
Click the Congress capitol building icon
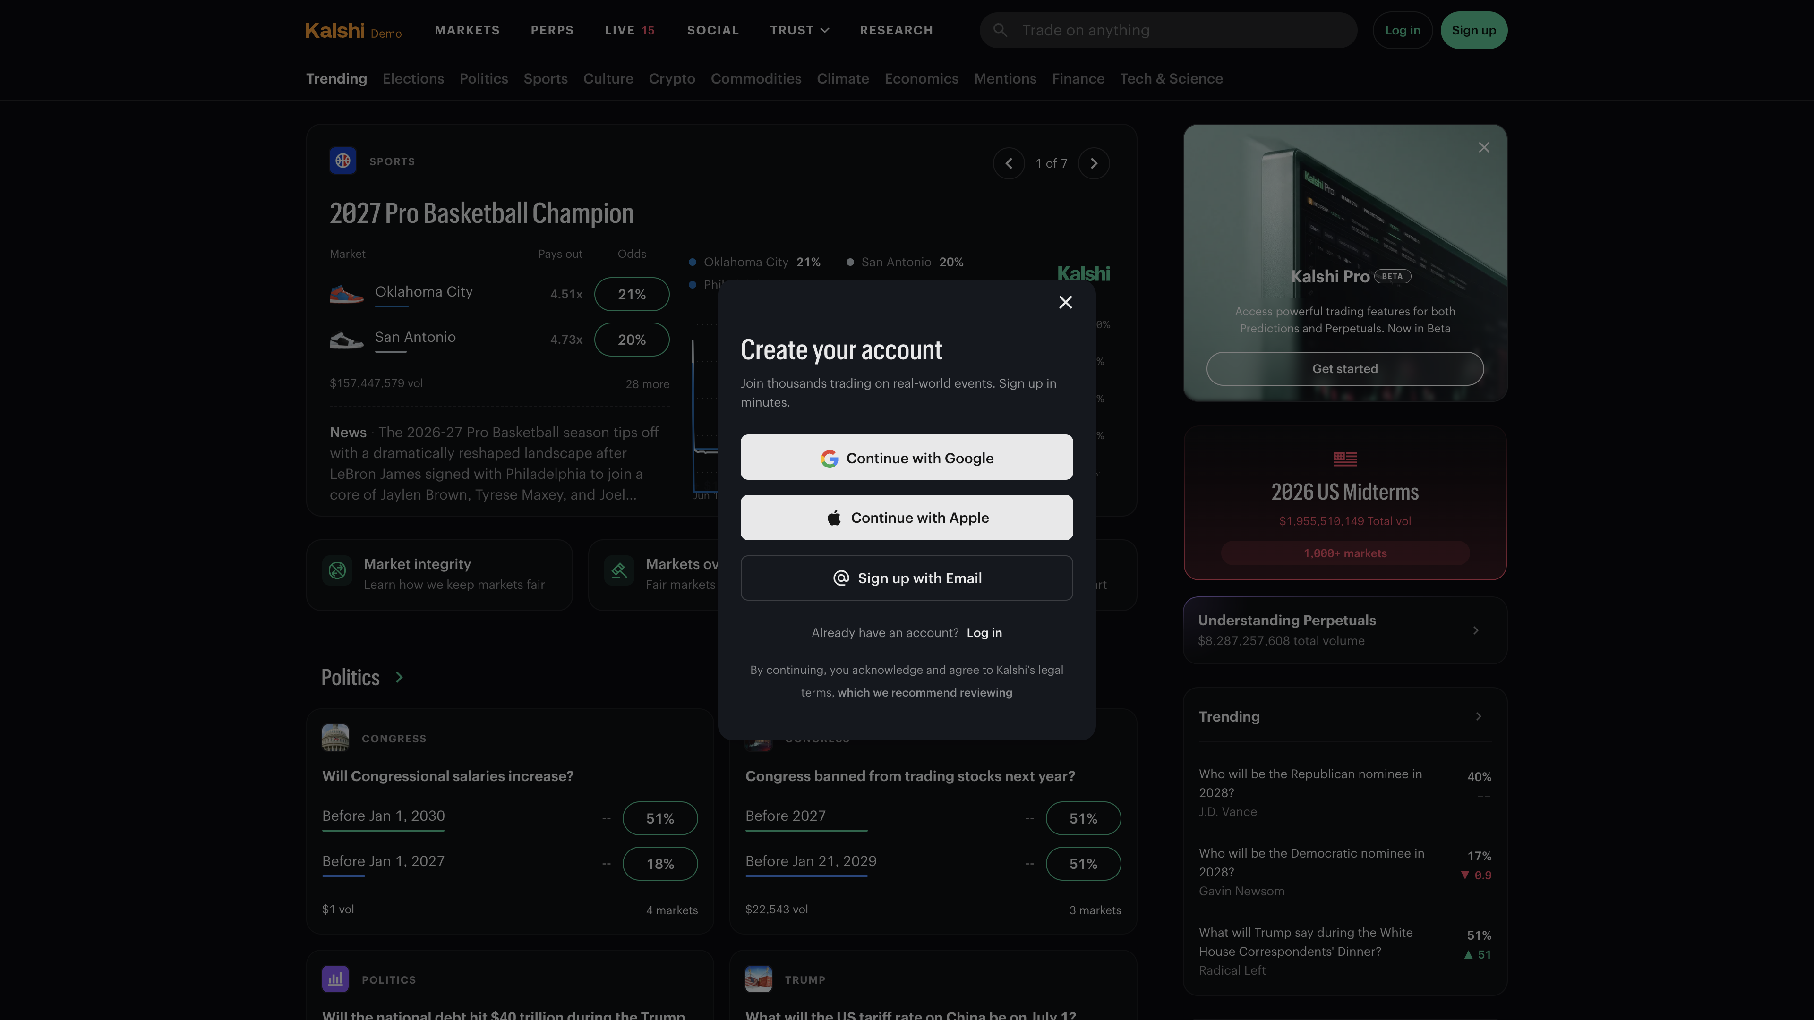[x=335, y=738]
